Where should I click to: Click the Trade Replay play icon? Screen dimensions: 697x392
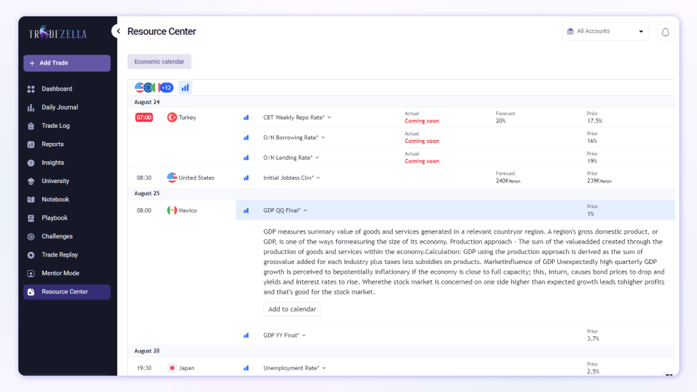[x=31, y=255]
